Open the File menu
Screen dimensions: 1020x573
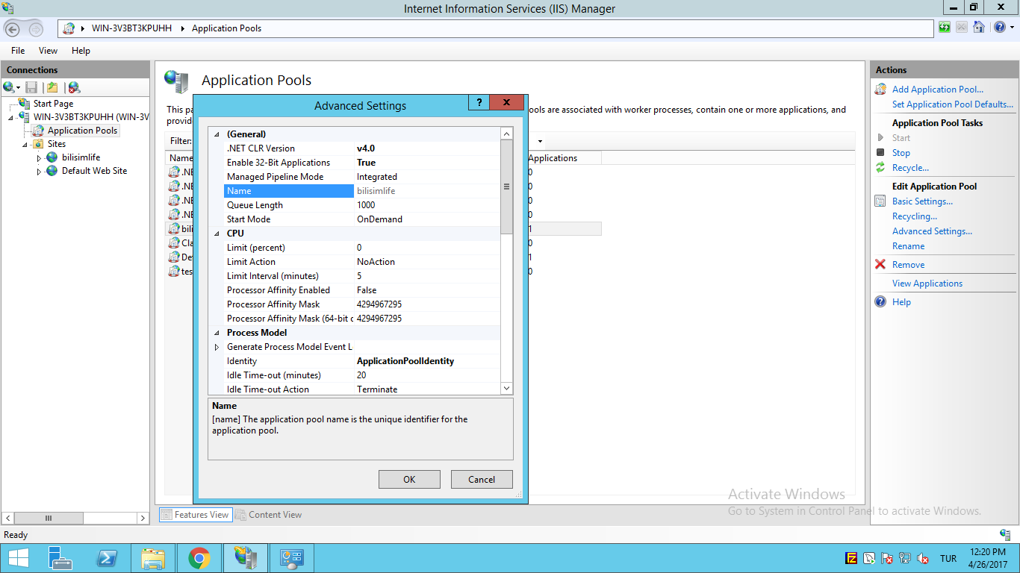(18, 51)
